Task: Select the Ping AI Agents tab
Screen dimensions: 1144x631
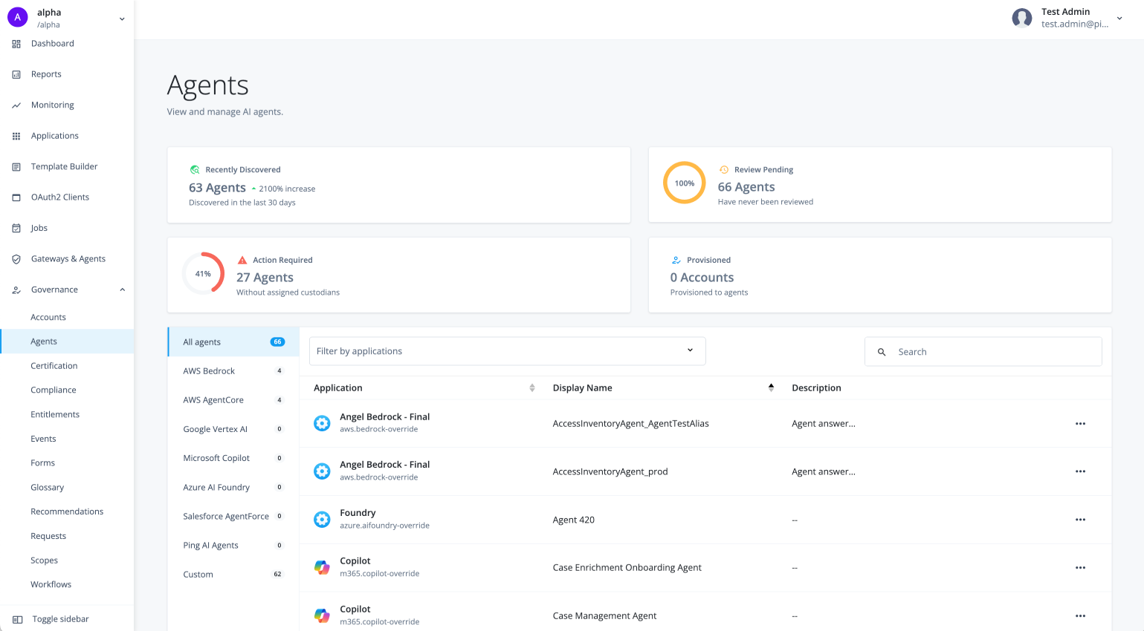Action: (x=233, y=546)
